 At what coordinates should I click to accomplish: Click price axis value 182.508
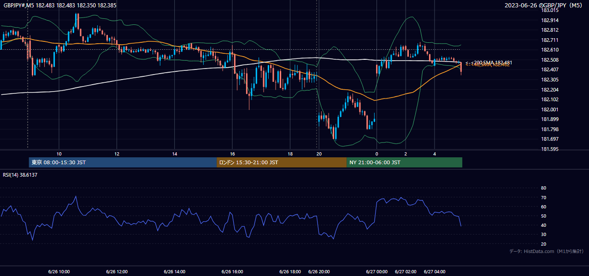pos(550,60)
